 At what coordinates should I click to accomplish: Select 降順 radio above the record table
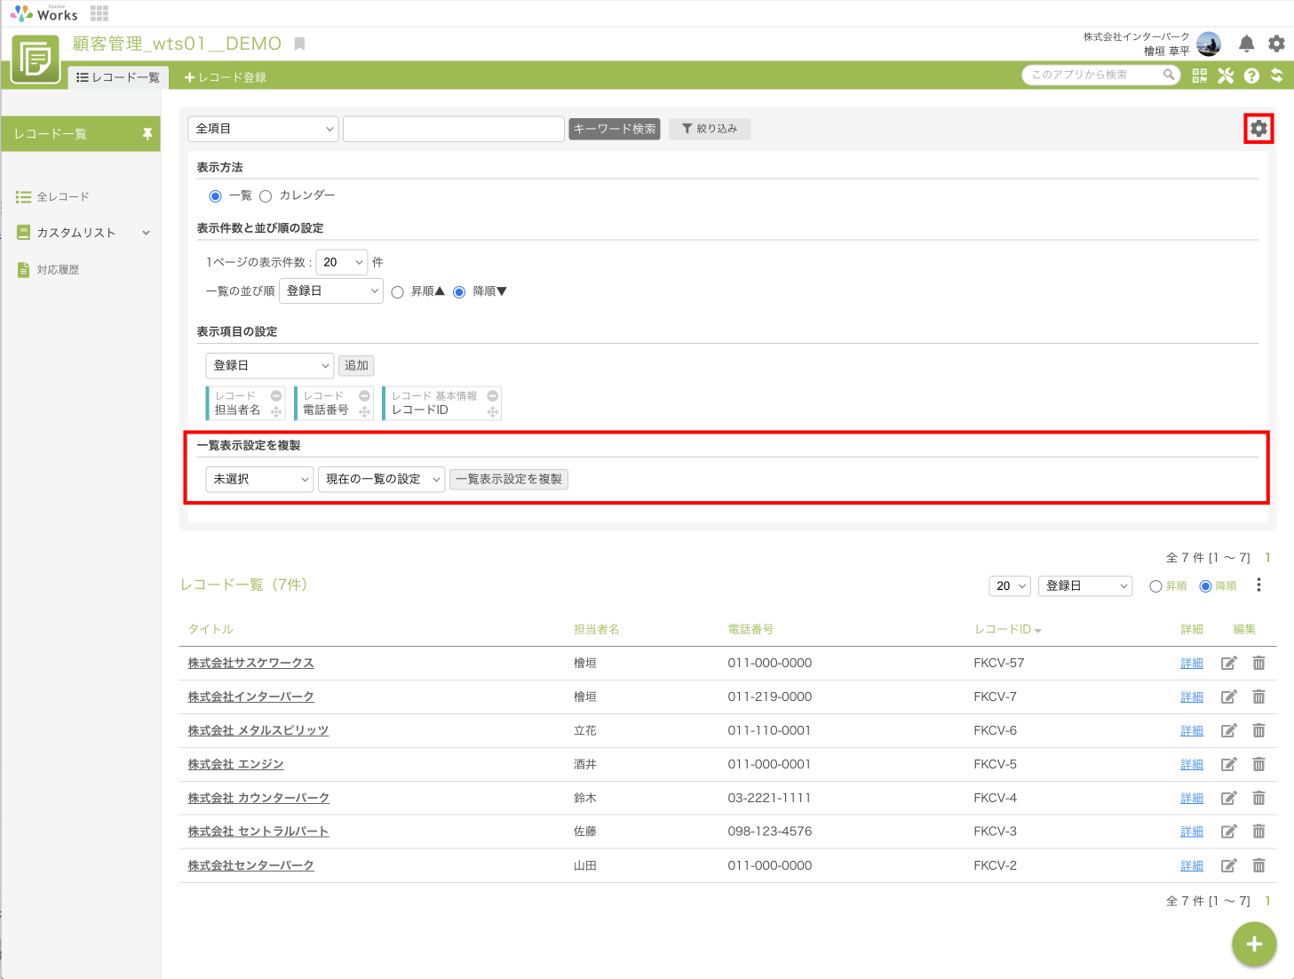tap(1205, 586)
